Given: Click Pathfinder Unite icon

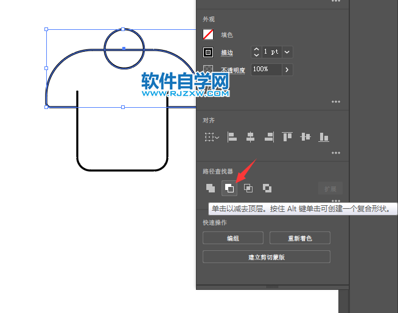Looking at the screenshot, I should click(211, 188).
